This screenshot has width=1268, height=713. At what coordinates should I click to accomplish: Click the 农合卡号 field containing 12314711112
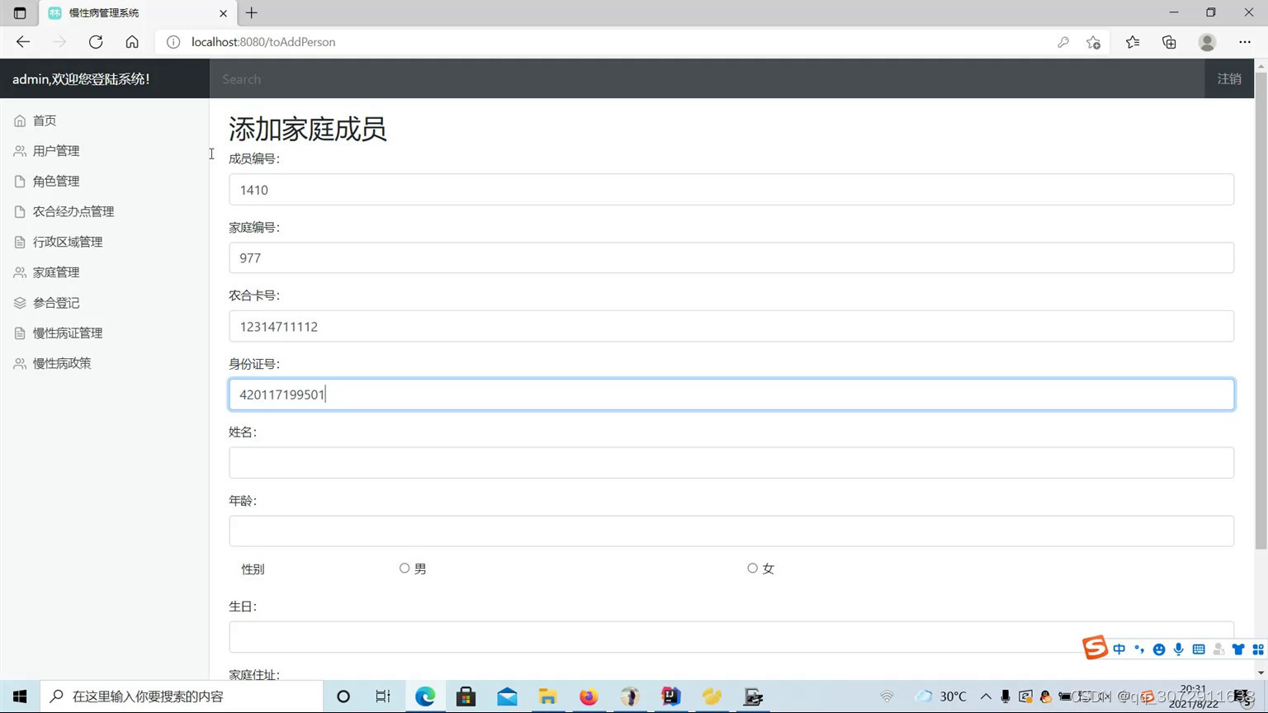click(x=731, y=327)
